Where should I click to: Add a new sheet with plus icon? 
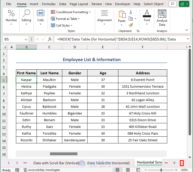[174, 163]
